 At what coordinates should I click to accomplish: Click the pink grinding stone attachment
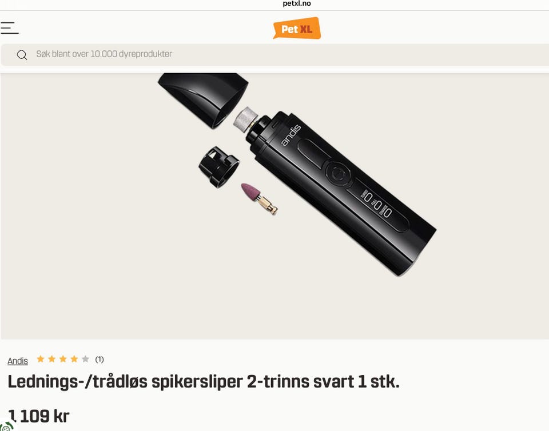pos(259,198)
